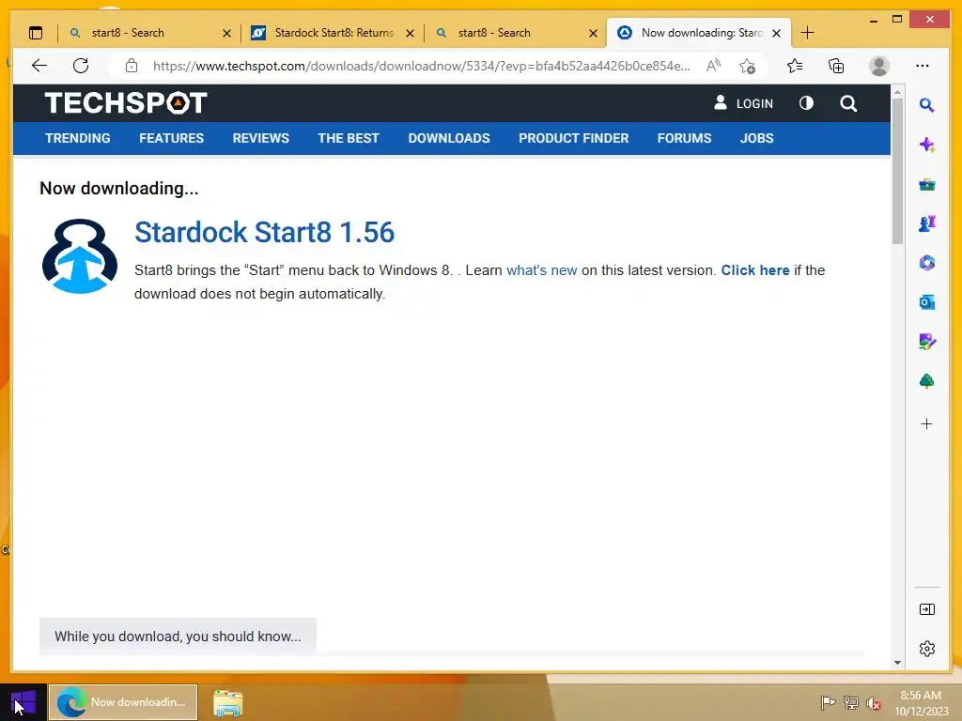Viewport: 962px width, 721px height.
Task: Open the green tree E-tree sidebar icon
Action: [927, 381]
